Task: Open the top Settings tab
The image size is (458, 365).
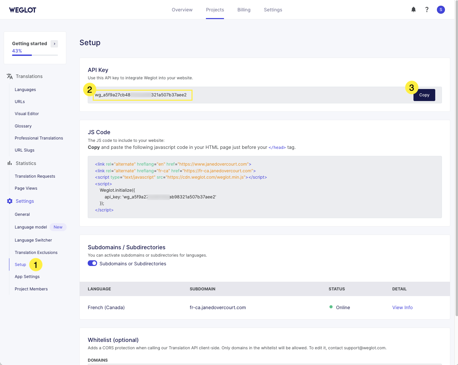Action: [273, 10]
